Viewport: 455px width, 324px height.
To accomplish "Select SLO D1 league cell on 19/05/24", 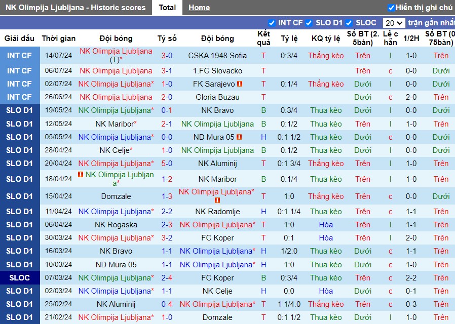I will [x=20, y=110].
